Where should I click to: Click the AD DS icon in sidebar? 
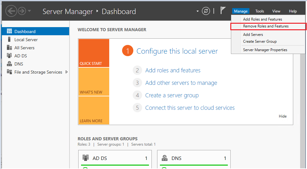pos(9,56)
